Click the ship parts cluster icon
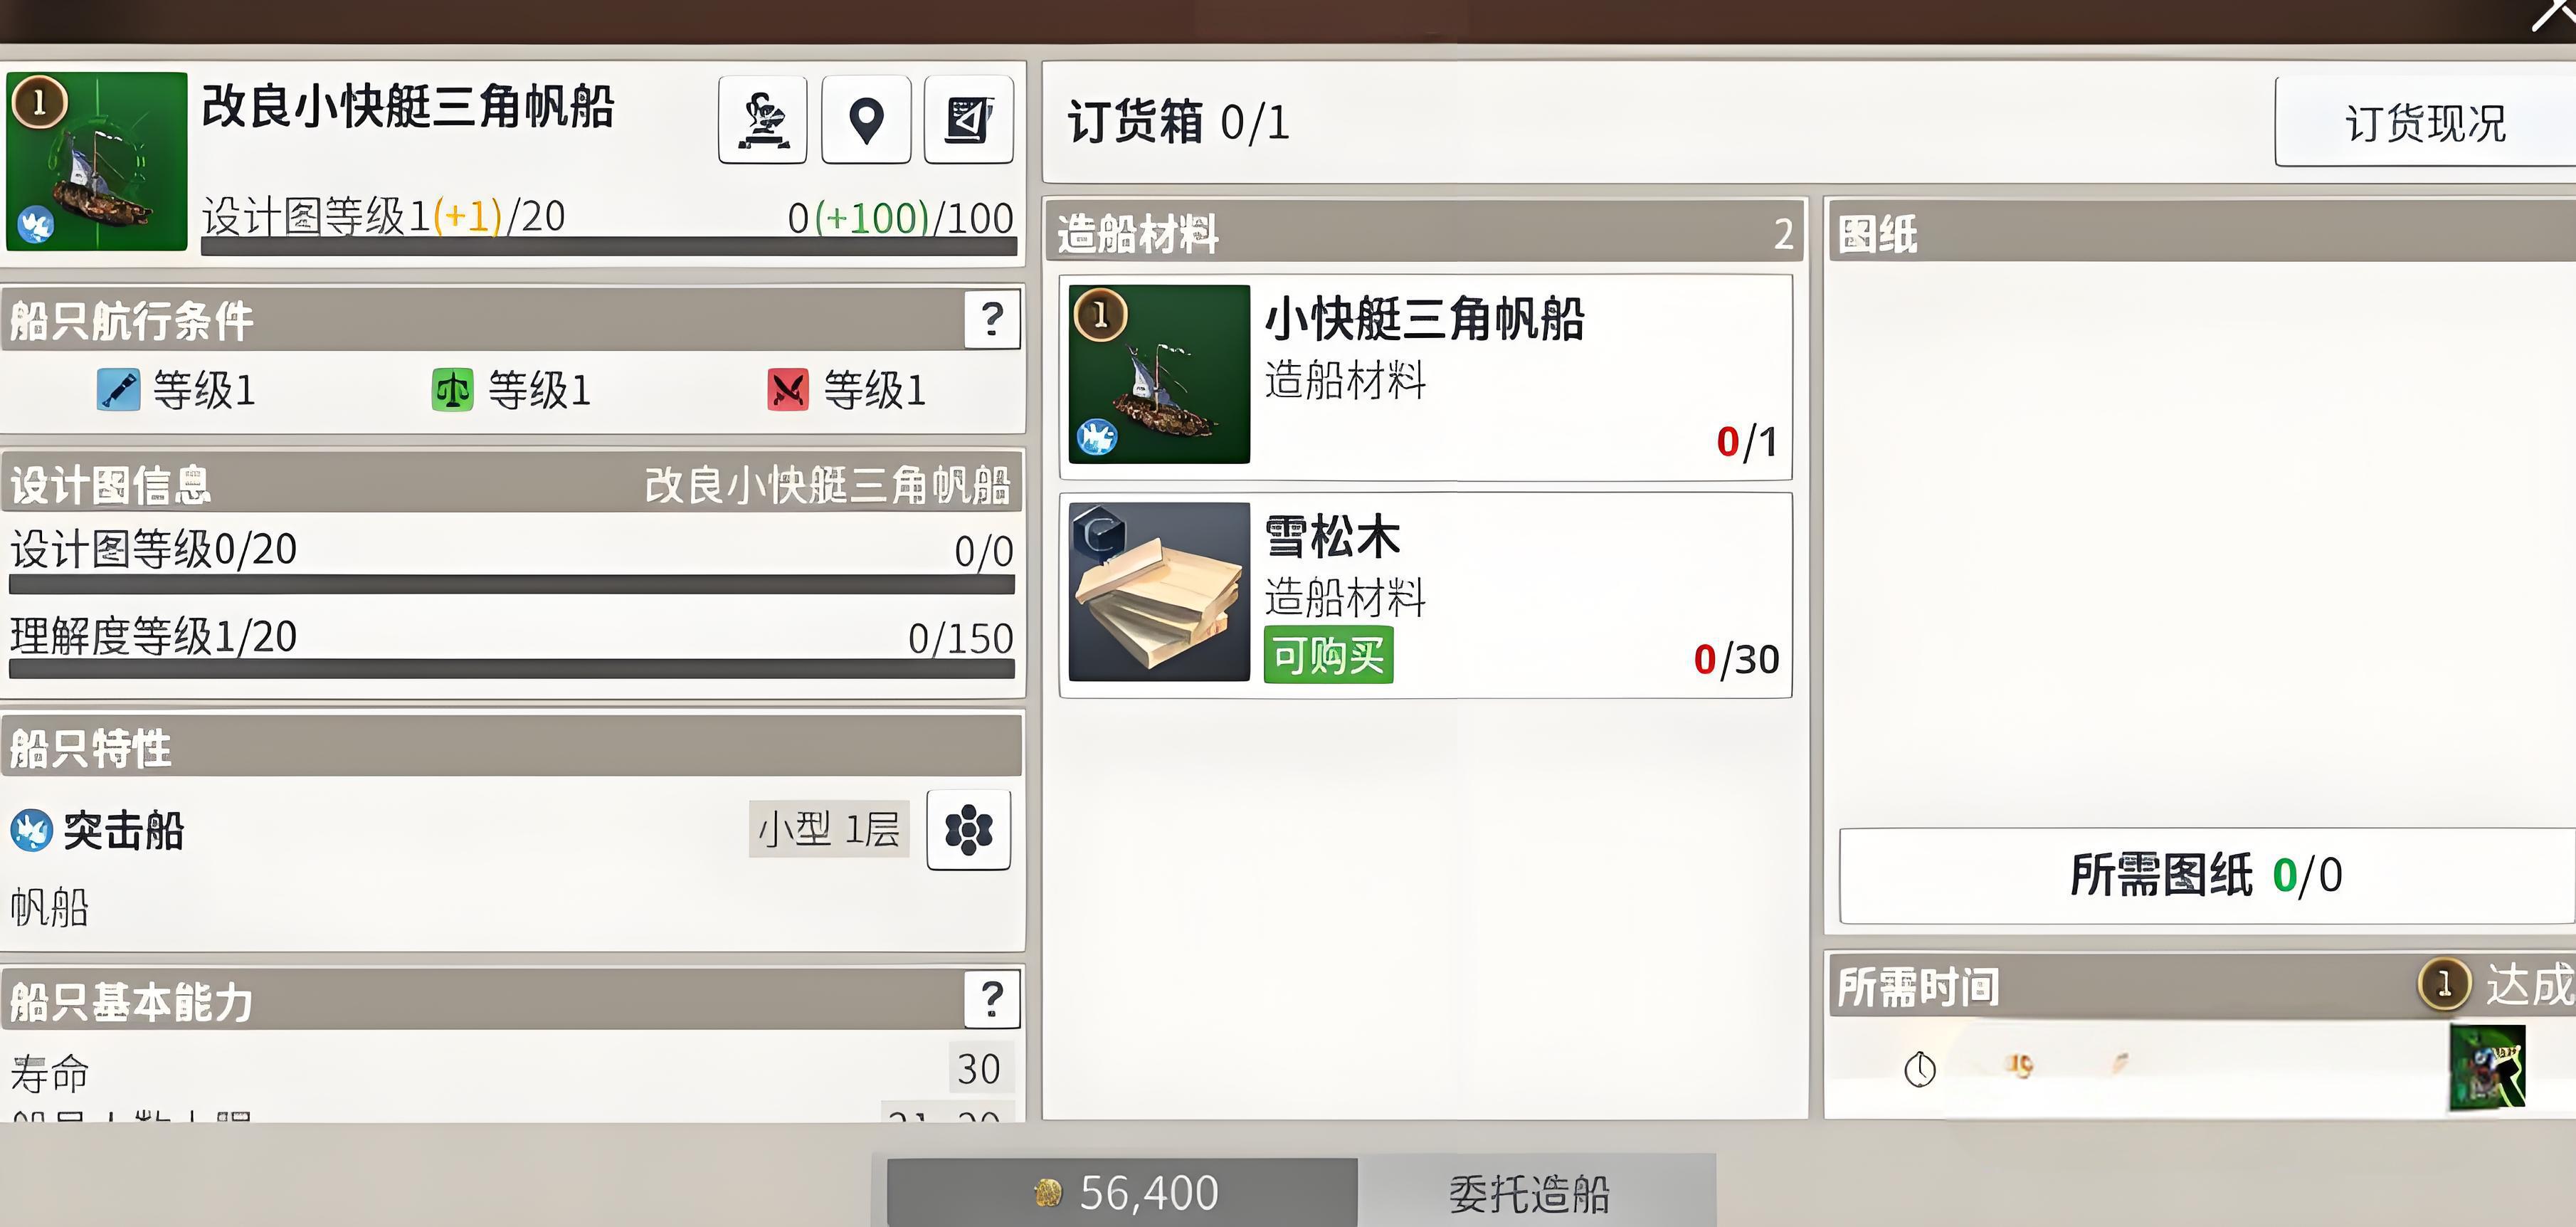This screenshot has width=2576, height=1227. (968, 829)
